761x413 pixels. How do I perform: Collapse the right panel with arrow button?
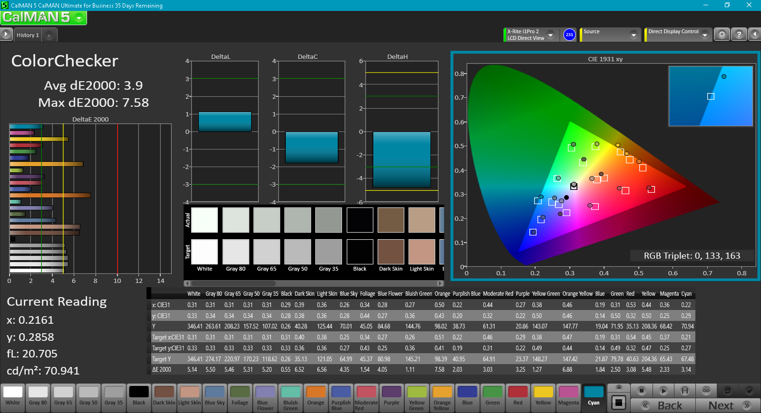(754, 35)
